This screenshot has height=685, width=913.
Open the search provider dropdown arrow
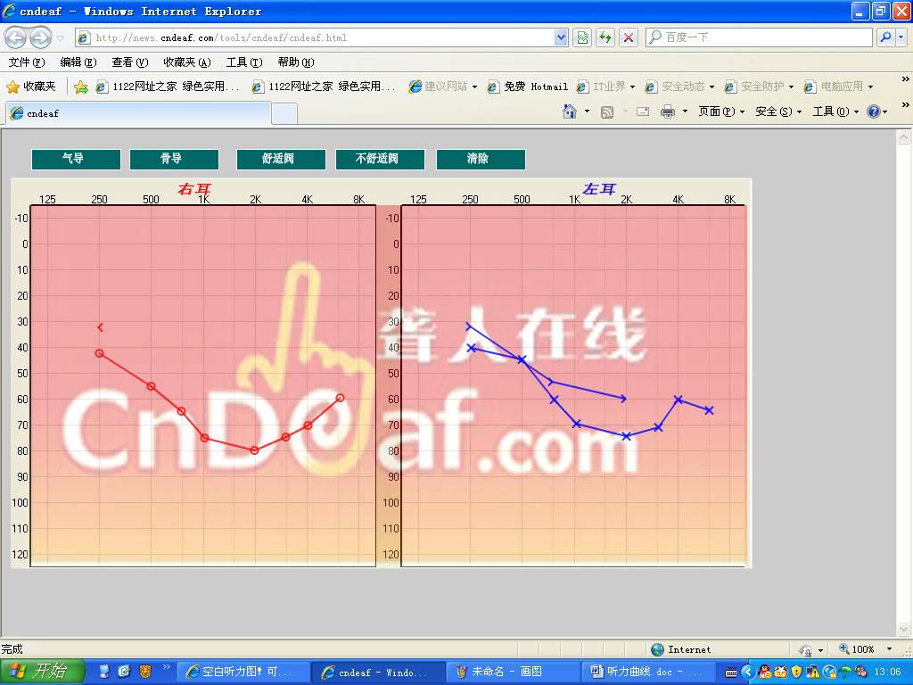(x=901, y=37)
